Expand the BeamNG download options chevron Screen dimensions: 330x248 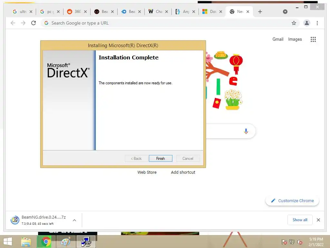tap(74, 220)
